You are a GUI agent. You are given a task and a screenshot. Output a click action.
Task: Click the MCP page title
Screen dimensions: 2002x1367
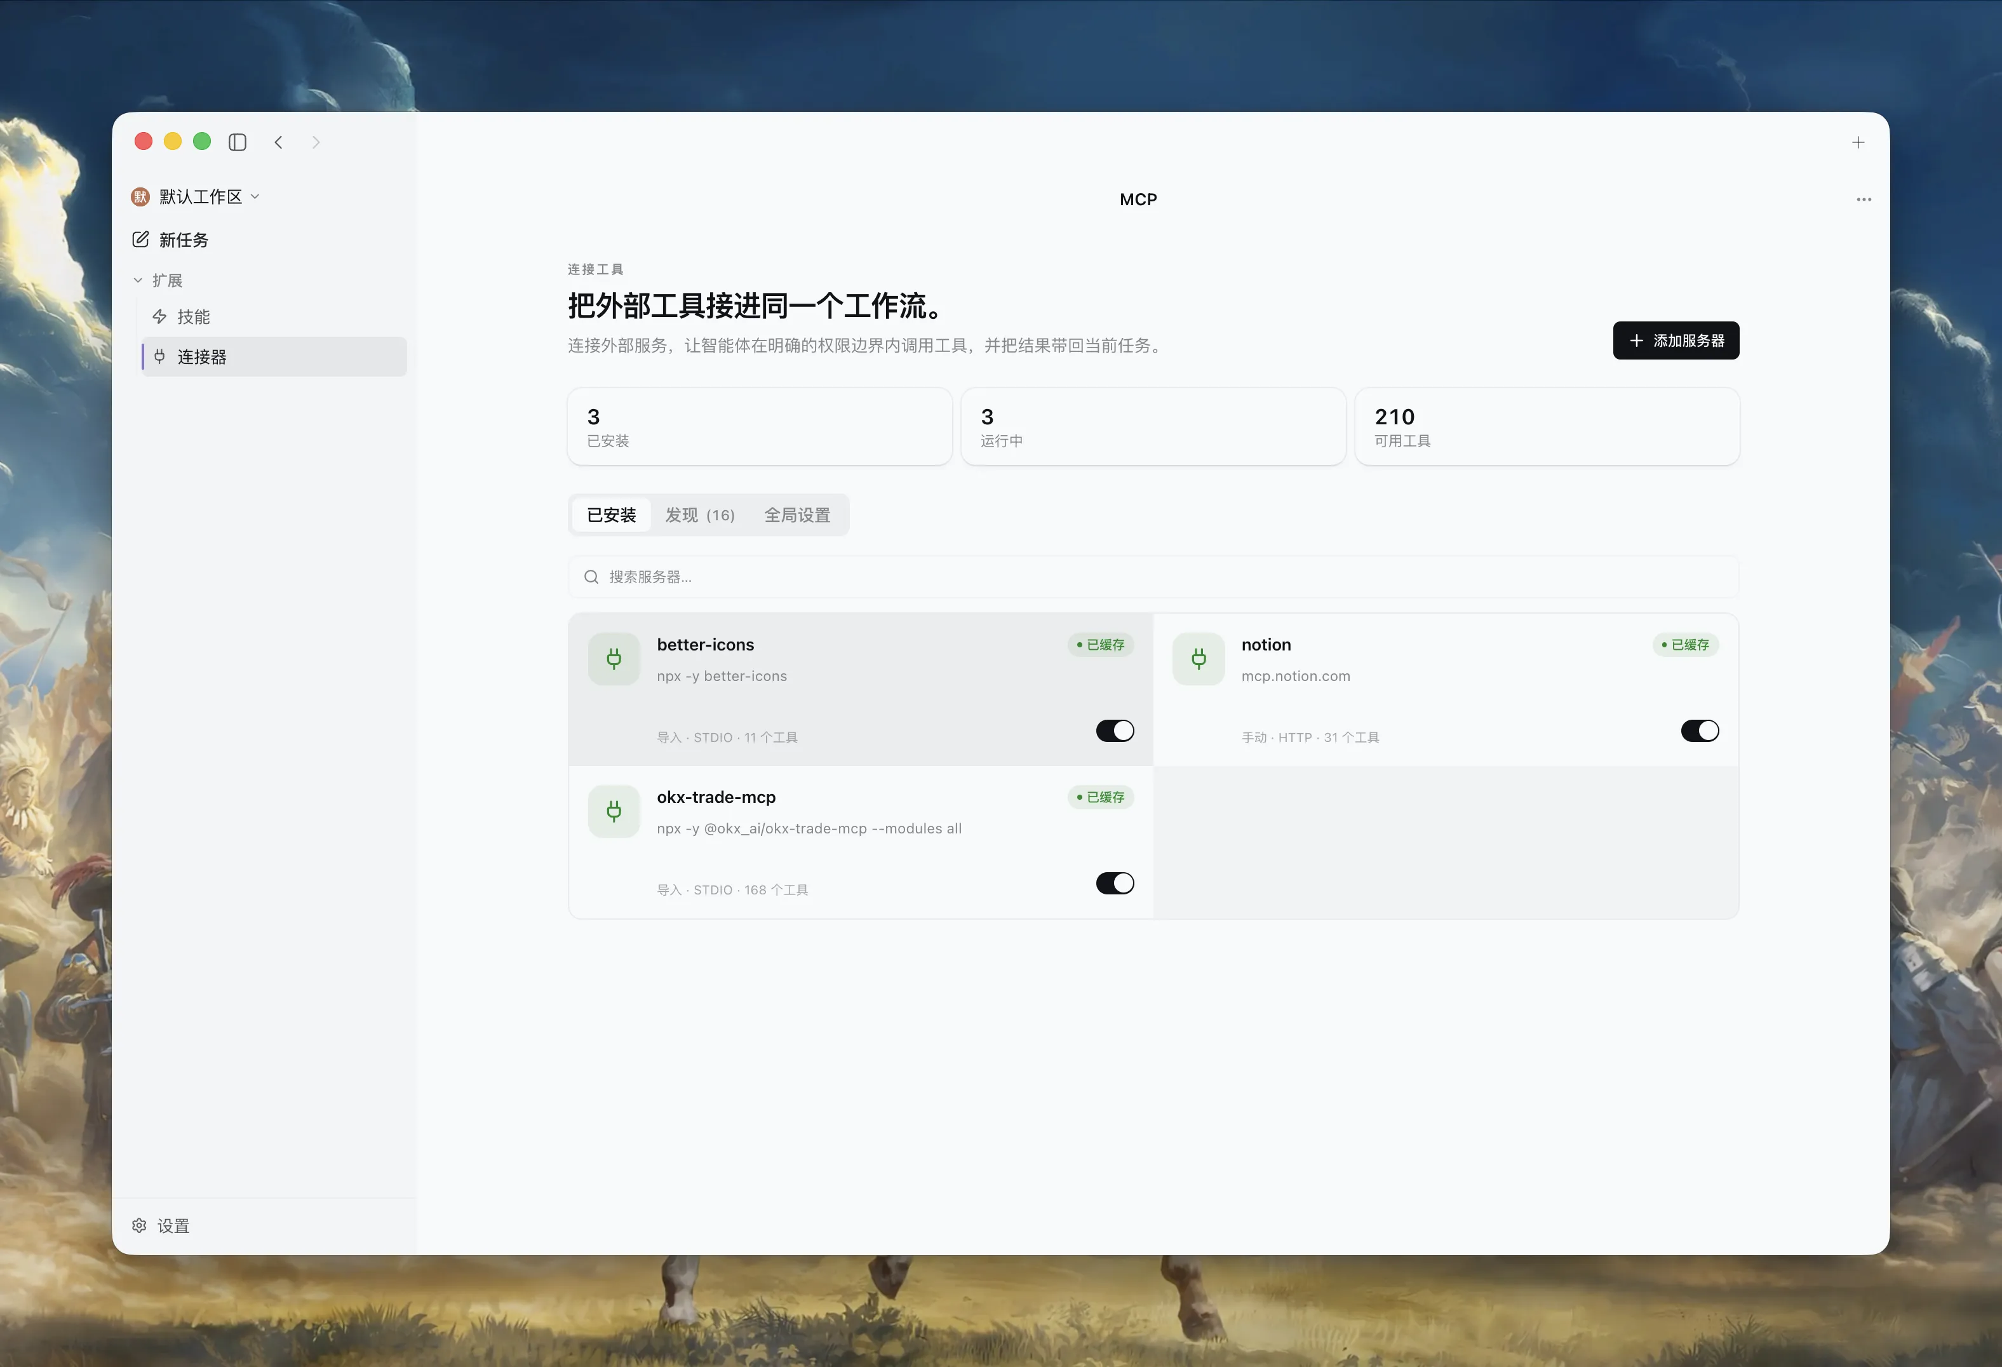(x=1138, y=199)
